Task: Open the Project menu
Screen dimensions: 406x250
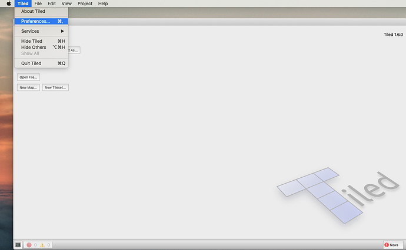Action: (85, 4)
